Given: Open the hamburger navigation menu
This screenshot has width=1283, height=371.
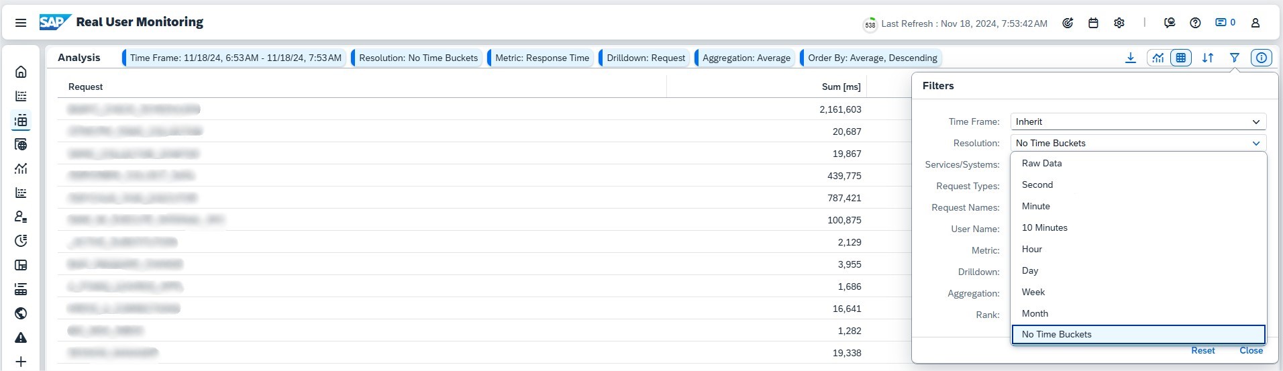Looking at the screenshot, I should 21,23.
